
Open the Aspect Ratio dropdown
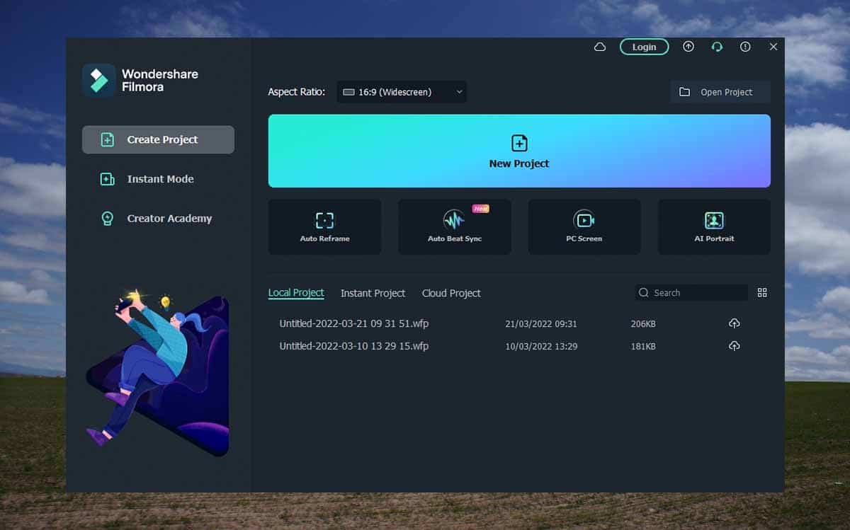coord(402,91)
